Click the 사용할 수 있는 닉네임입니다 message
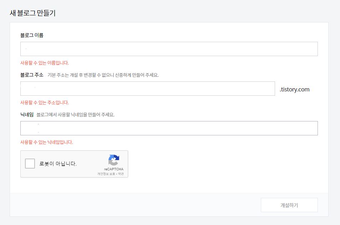 (x=47, y=142)
